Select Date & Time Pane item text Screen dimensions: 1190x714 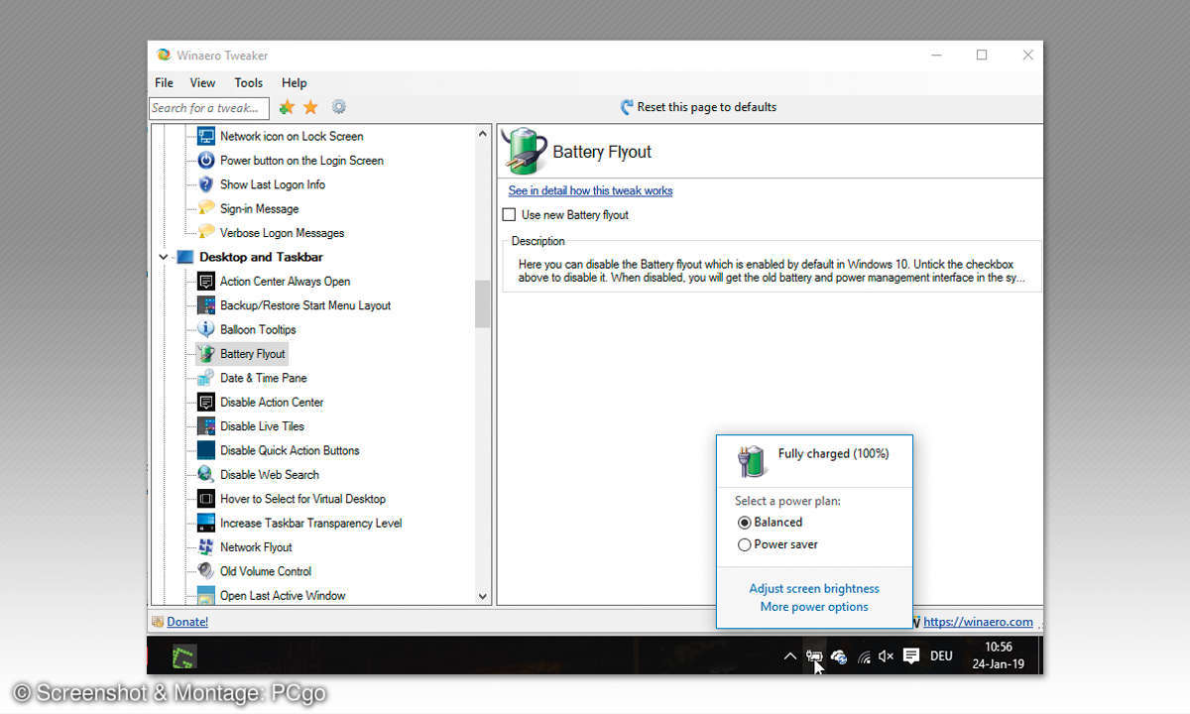click(x=264, y=378)
